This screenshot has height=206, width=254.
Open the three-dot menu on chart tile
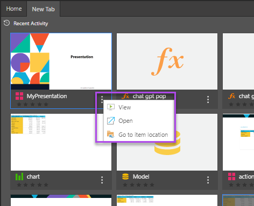pyautogui.click(x=102, y=180)
